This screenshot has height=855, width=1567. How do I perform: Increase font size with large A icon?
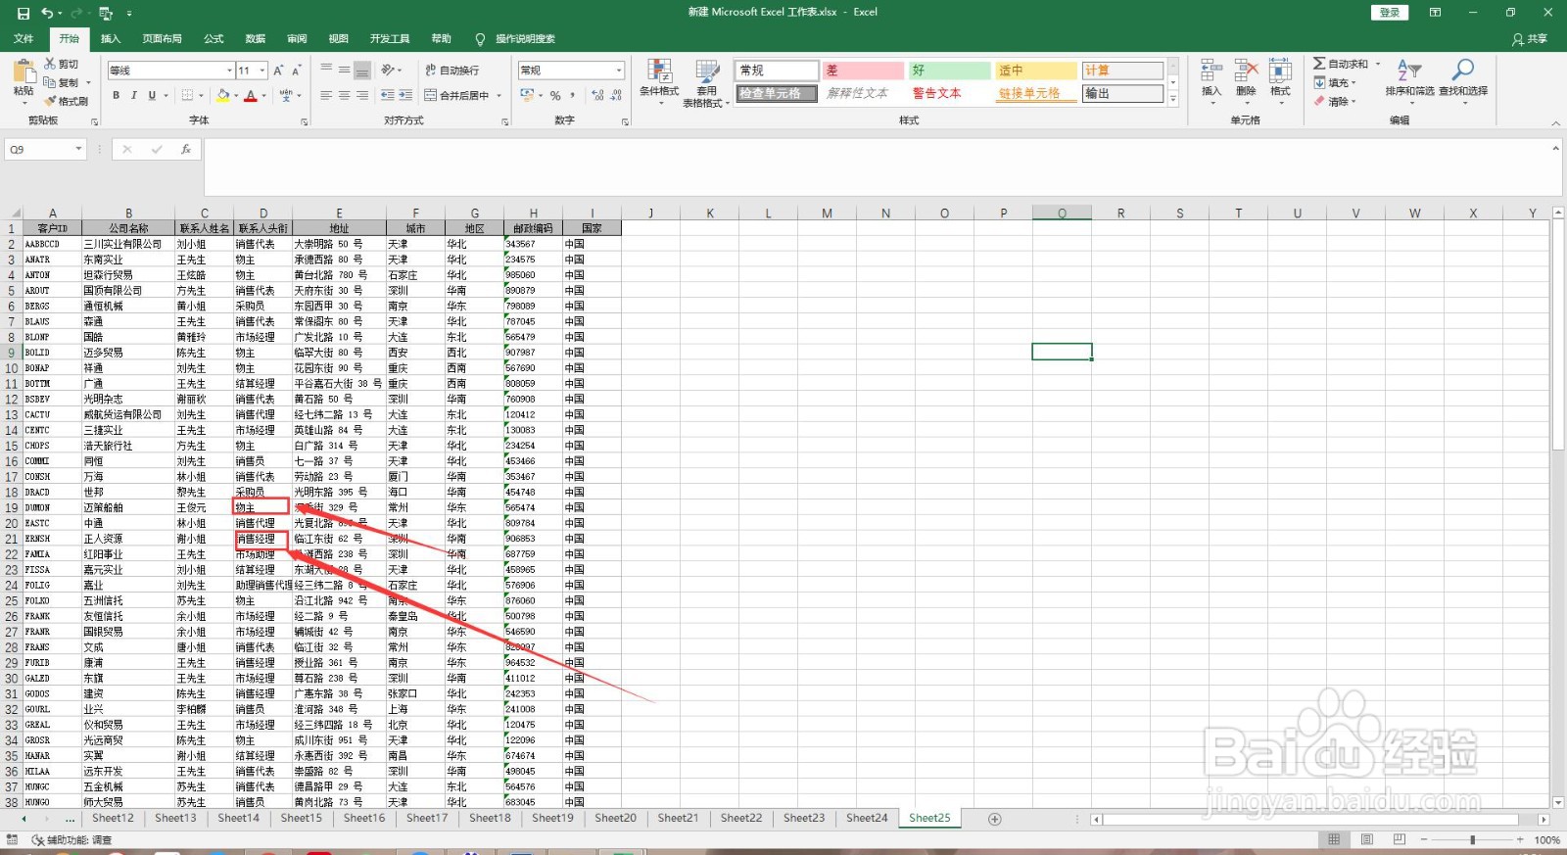tap(278, 71)
